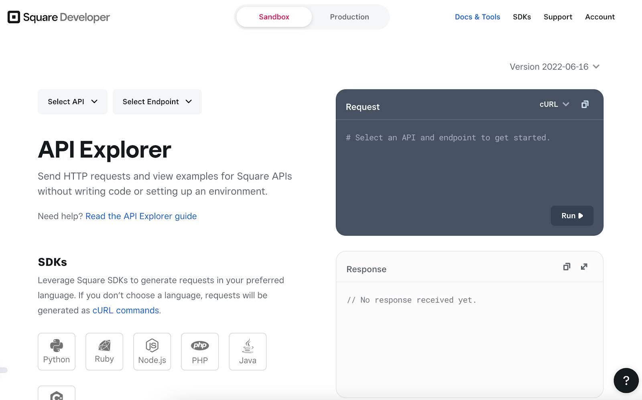
Task: Choose the Java SDK
Action: pyautogui.click(x=248, y=352)
